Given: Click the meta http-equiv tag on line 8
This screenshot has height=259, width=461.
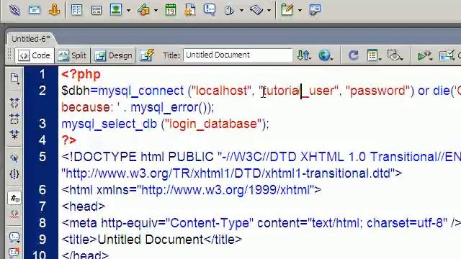Looking at the screenshot, I should point(261,223).
